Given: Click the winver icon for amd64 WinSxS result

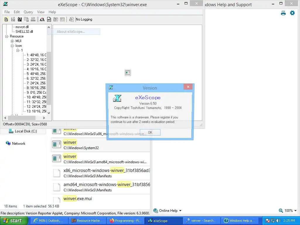Looking at the screenshot, I should pyautogui.click(x=57, y=158).
